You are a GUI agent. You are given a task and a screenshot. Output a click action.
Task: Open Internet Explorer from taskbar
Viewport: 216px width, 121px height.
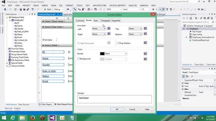tap(13, 118)
